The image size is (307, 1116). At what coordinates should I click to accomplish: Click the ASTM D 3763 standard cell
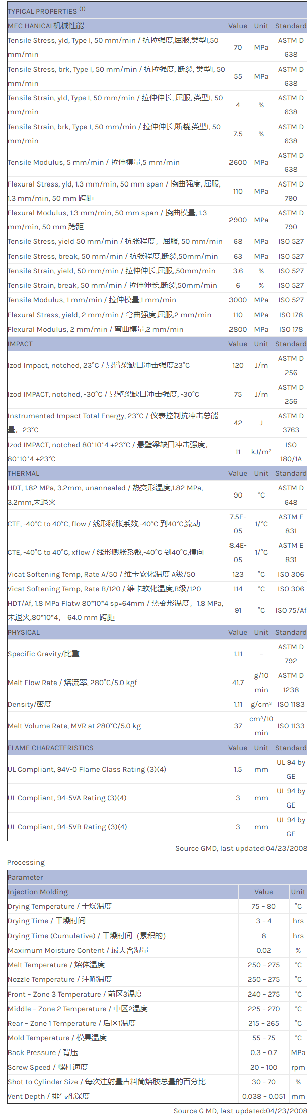[x=291, y=423]
